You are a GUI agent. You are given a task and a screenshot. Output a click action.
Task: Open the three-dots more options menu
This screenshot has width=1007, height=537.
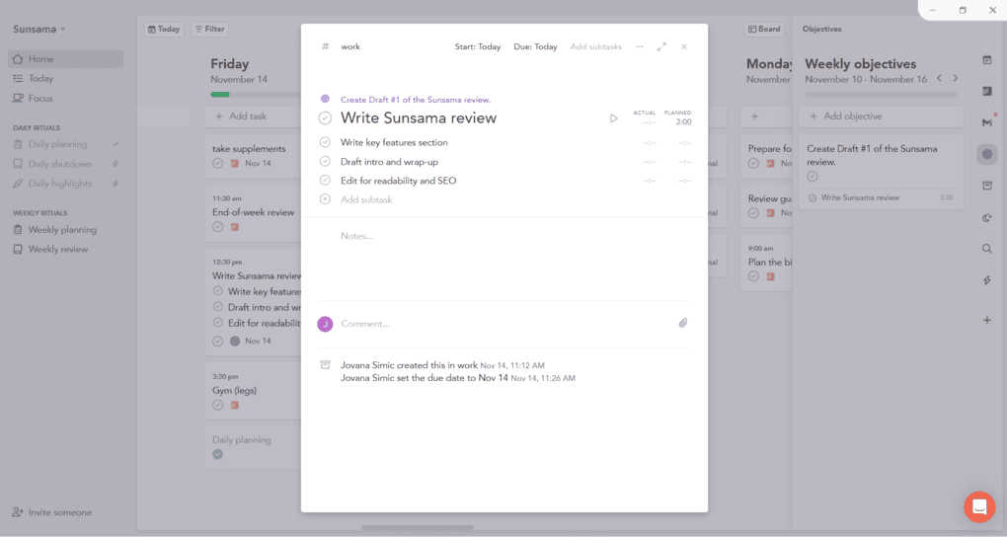tap(639, 46)
